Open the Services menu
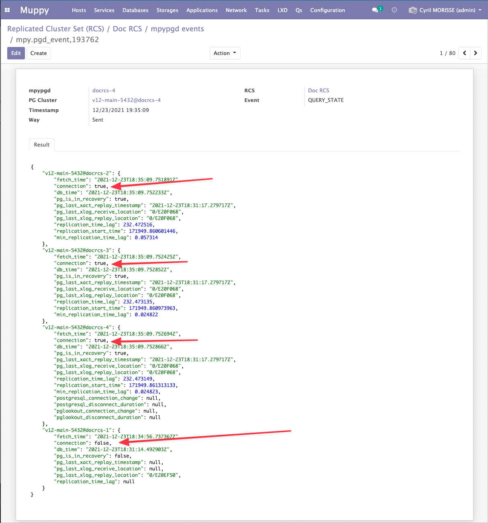Viewport: 488px width, 523px height. (x=104, y=10)
